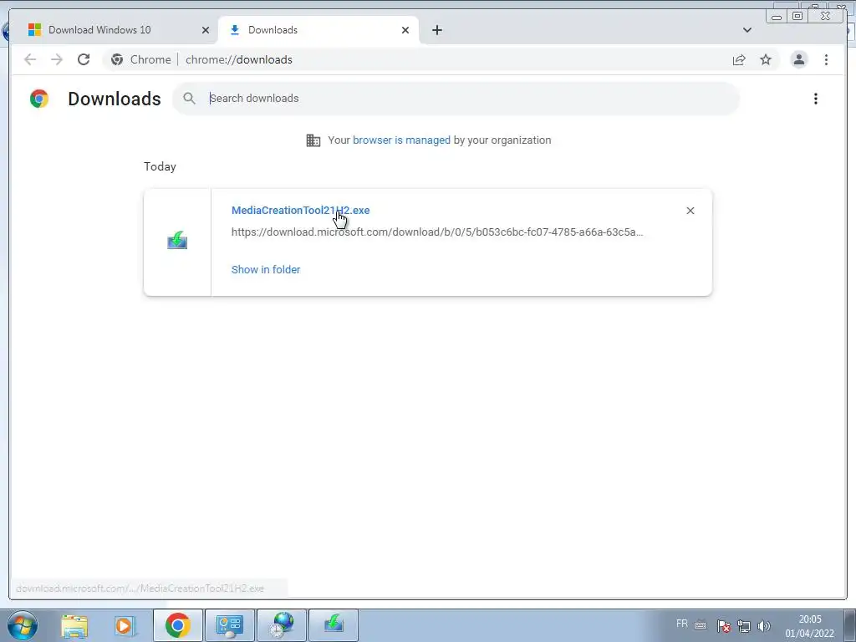Click the Chrome logo beside Downloads heading

click(39, 99)
